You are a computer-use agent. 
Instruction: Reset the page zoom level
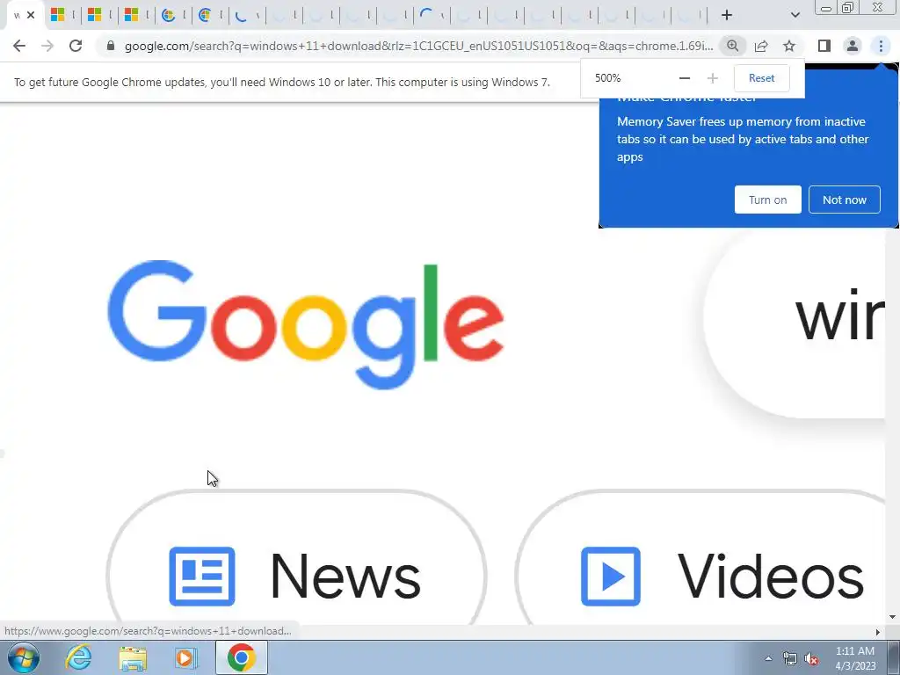pos(761,78)
